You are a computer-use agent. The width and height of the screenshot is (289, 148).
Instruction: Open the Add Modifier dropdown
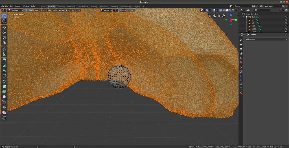[266, 39]
